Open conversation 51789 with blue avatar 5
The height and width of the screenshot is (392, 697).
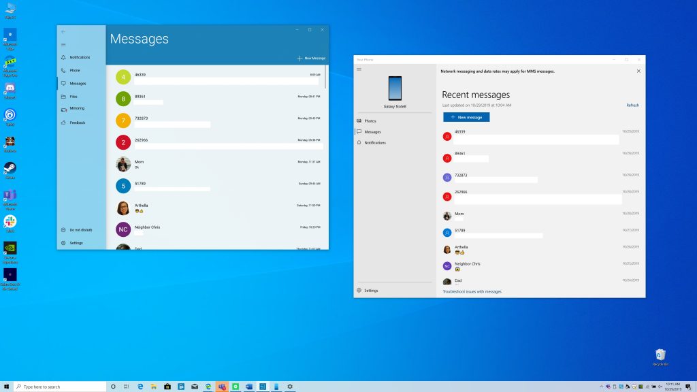coord(218,186)
